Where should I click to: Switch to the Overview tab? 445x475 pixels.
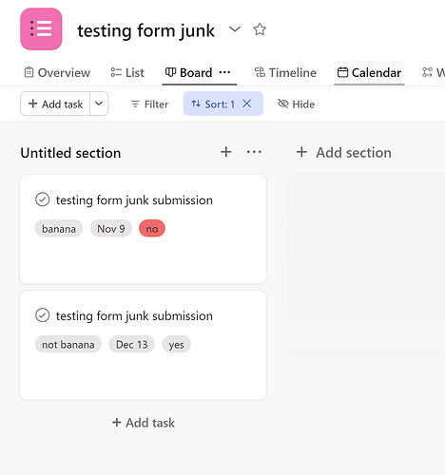point(57,72)
